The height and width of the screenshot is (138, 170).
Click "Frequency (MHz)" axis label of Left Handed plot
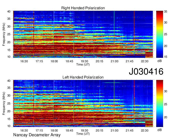[x=4, y=103]
